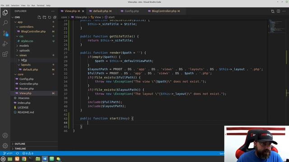Screen dimensions: 289x162
Task: Click the git branch indicator in status bar
Action: [8, 153]
